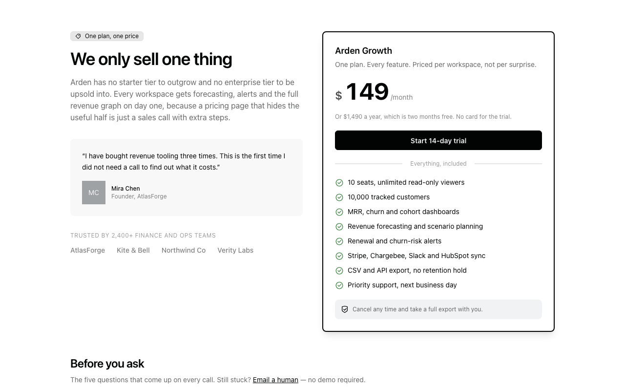Click the Northwind Co logo text
This screenshot has width=625, height=391.
[x=184, y=250]
